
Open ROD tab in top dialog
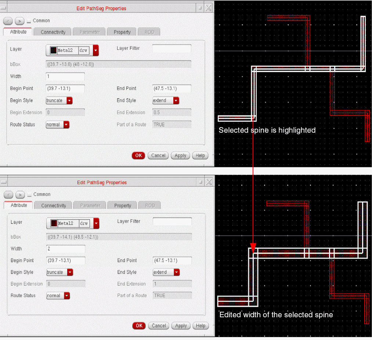point(149,32)
